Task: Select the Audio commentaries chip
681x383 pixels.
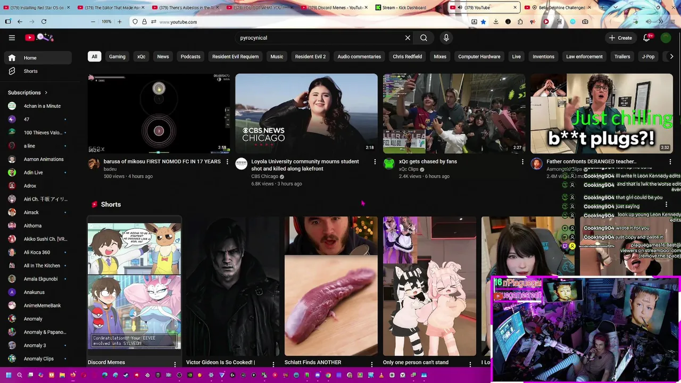Action: [x=359, y=56]
